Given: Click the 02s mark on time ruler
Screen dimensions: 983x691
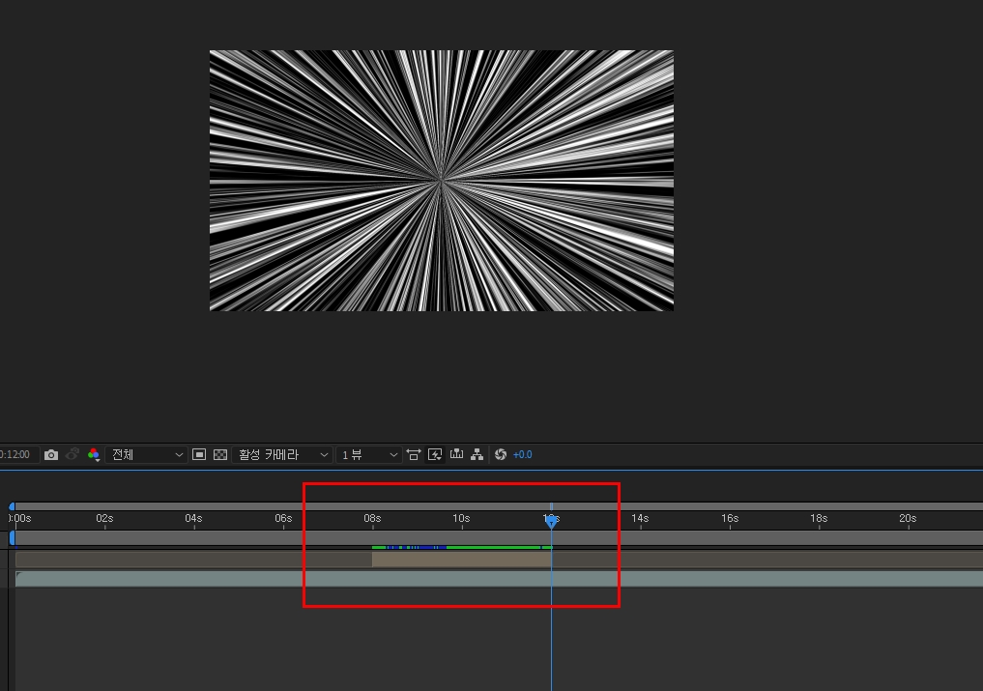Looking at the screenshot, I should click(104, 519).
